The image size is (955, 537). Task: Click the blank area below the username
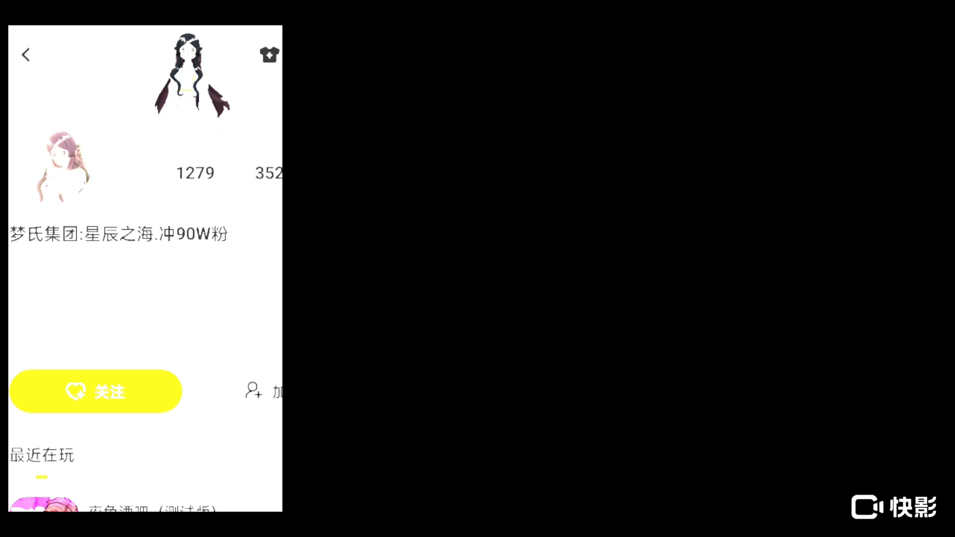click(145, 303)
